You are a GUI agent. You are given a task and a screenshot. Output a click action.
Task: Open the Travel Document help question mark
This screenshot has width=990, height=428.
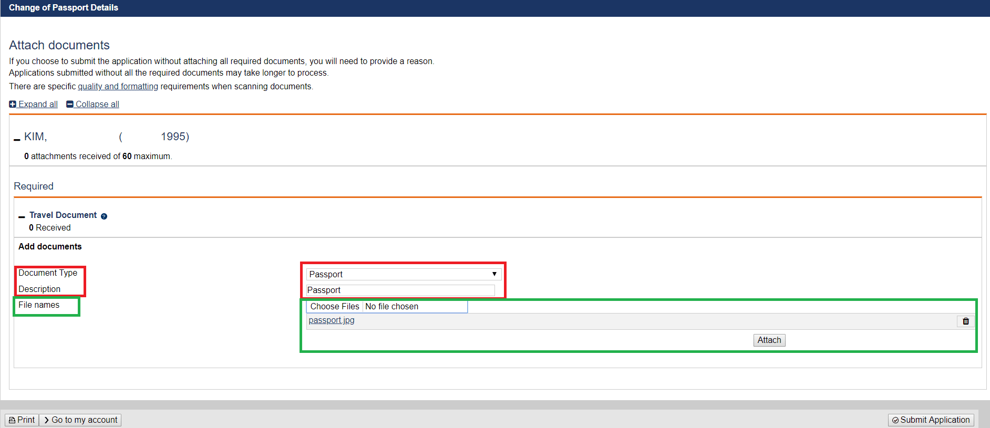(x=104, y=216)
